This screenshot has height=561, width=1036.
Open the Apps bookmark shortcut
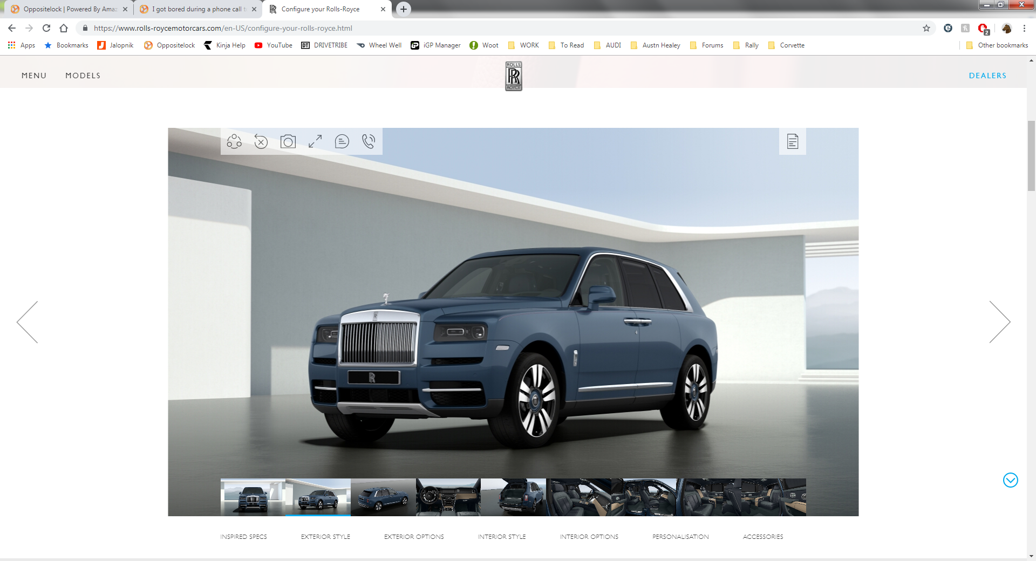(x=22, y=45)
